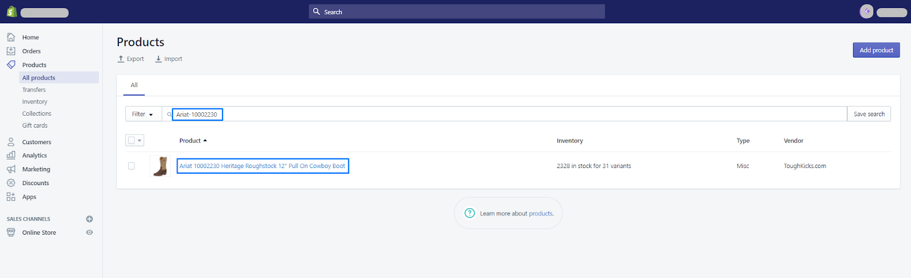The width and height of the screenshot is (911, 278).
Task: Add a sales channel plus icon
Action: [89, 219]
